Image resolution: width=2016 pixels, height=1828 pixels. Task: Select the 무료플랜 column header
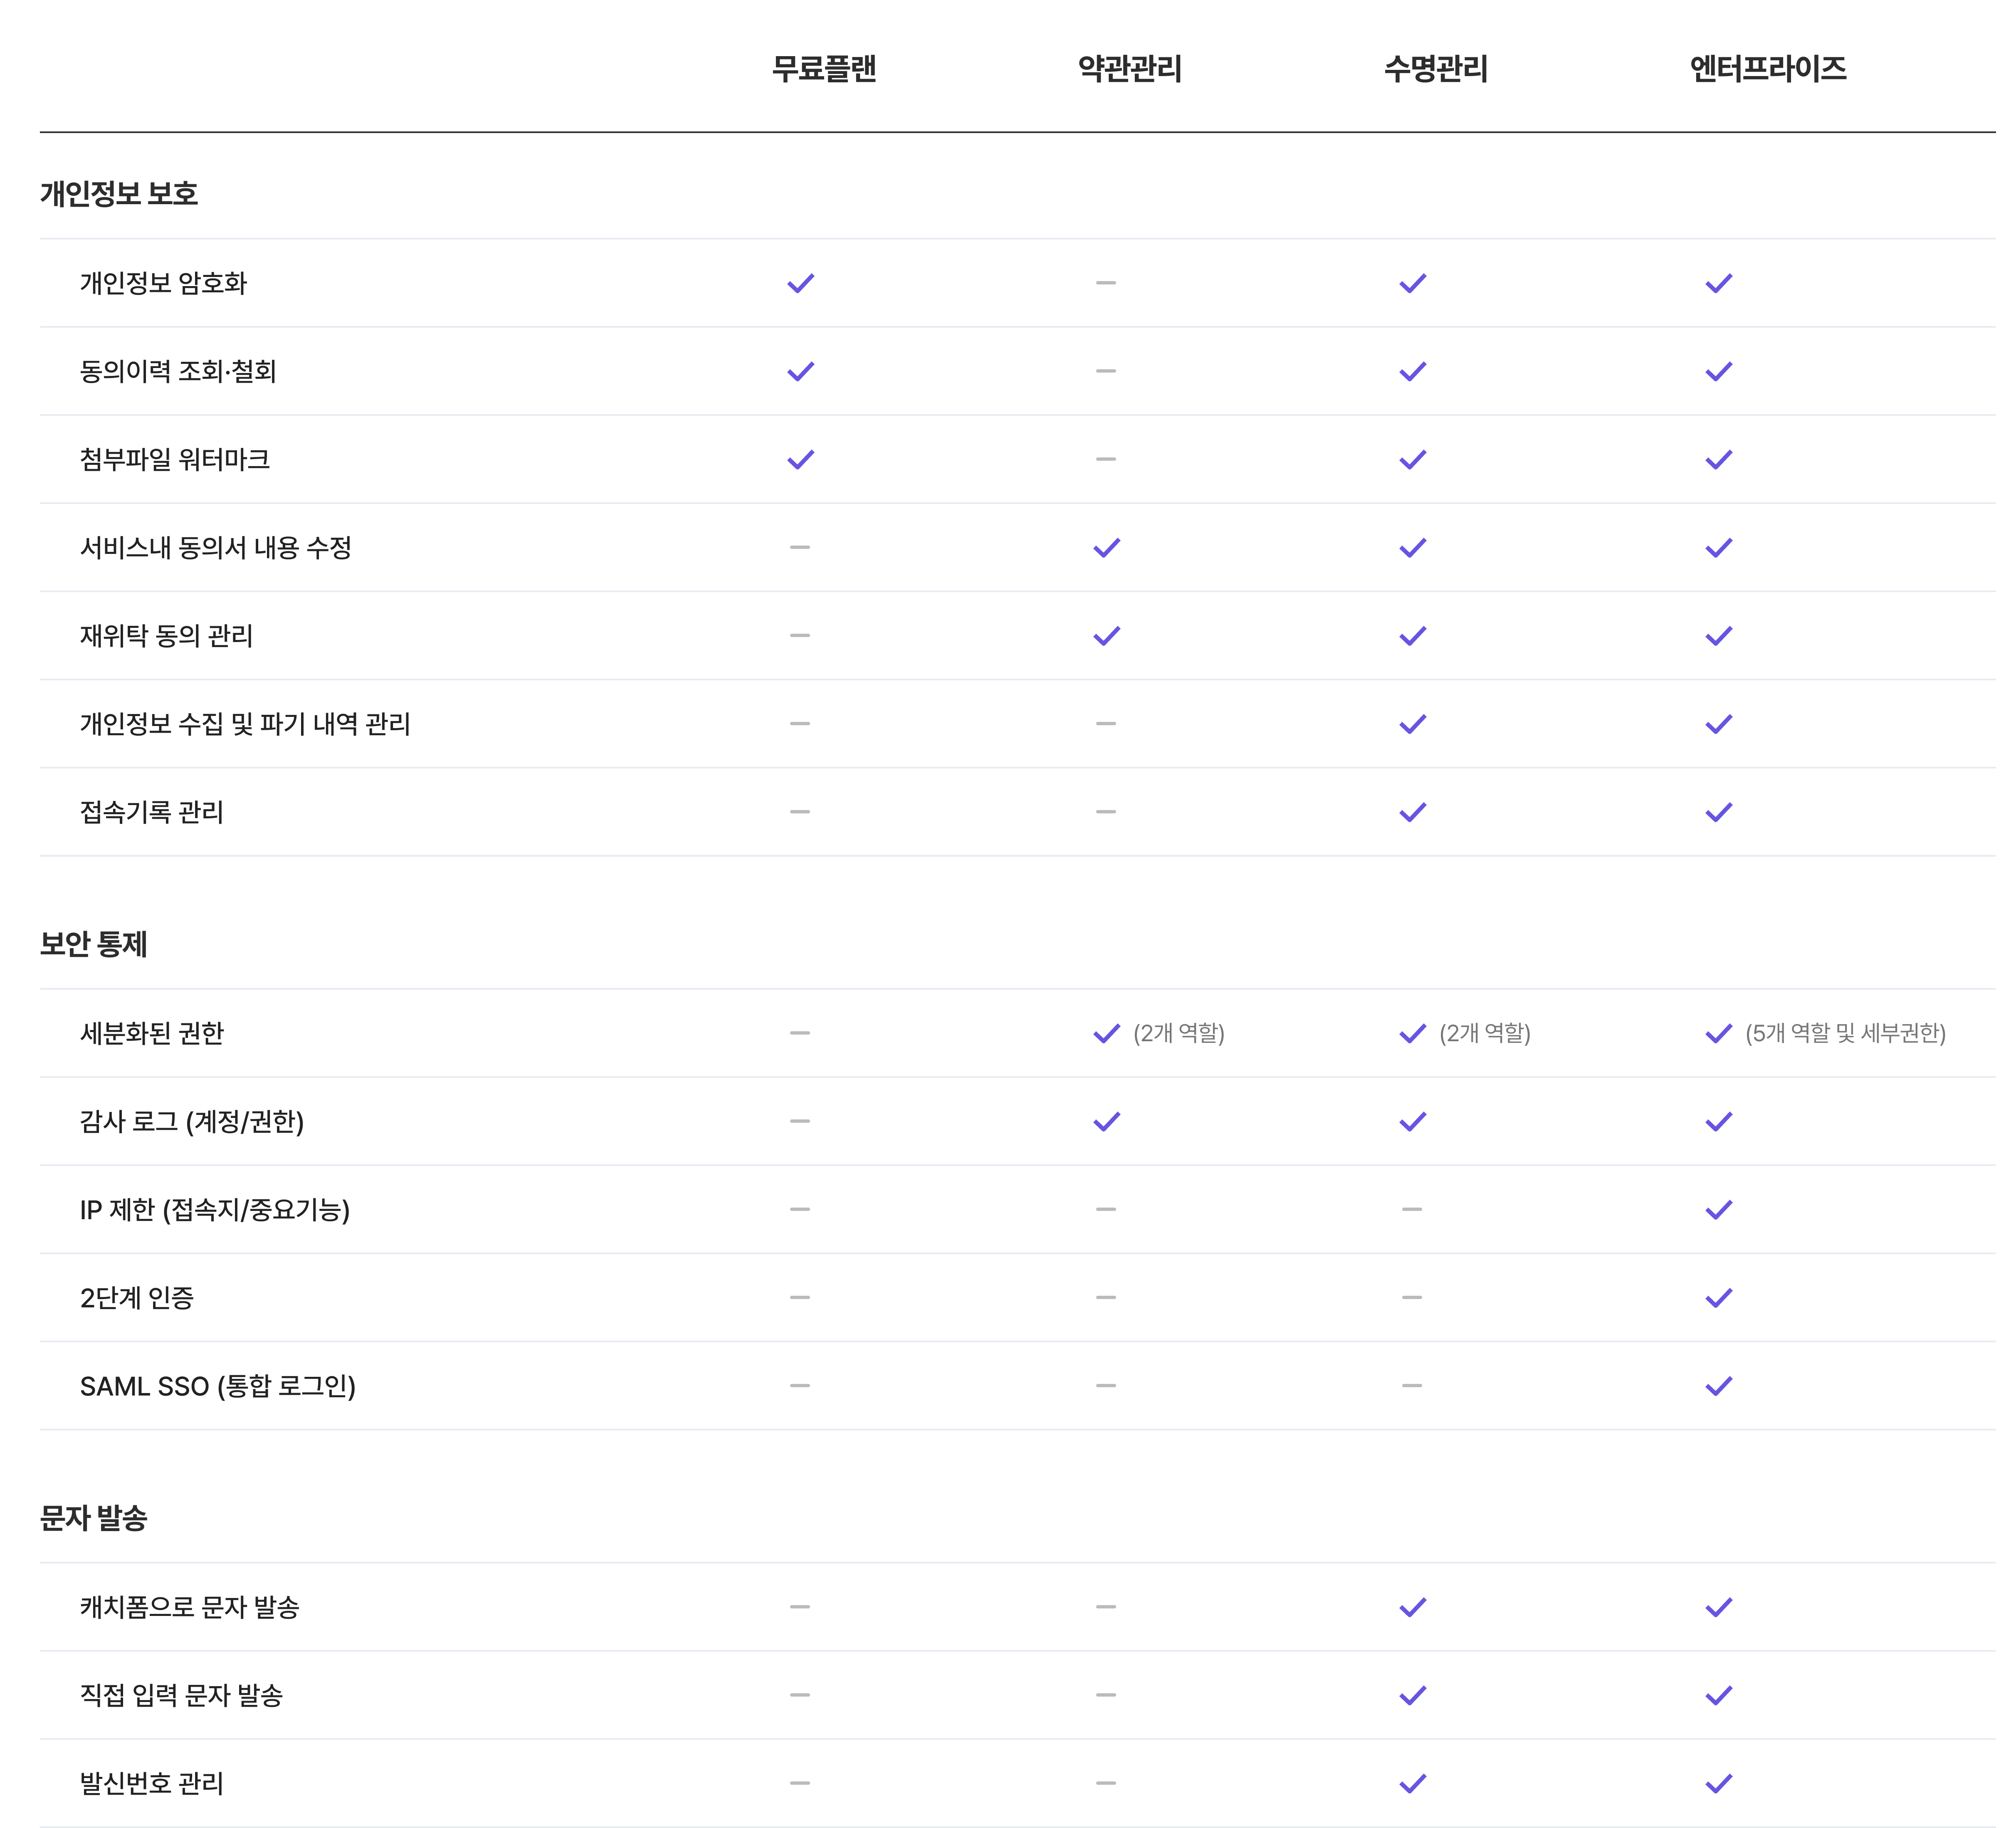click(x=824, y=68)
